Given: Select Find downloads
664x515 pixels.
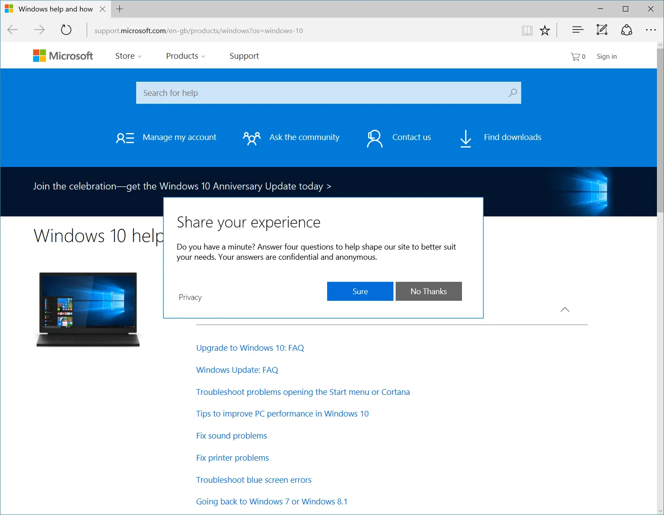Looking at the screenshot, I should tap(512, 137).
